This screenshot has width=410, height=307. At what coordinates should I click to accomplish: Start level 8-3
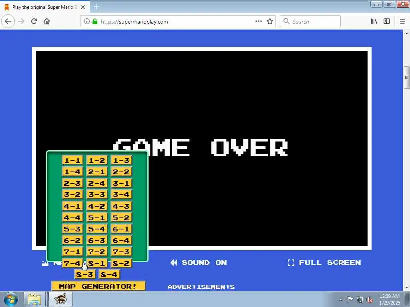pos(84,274)
